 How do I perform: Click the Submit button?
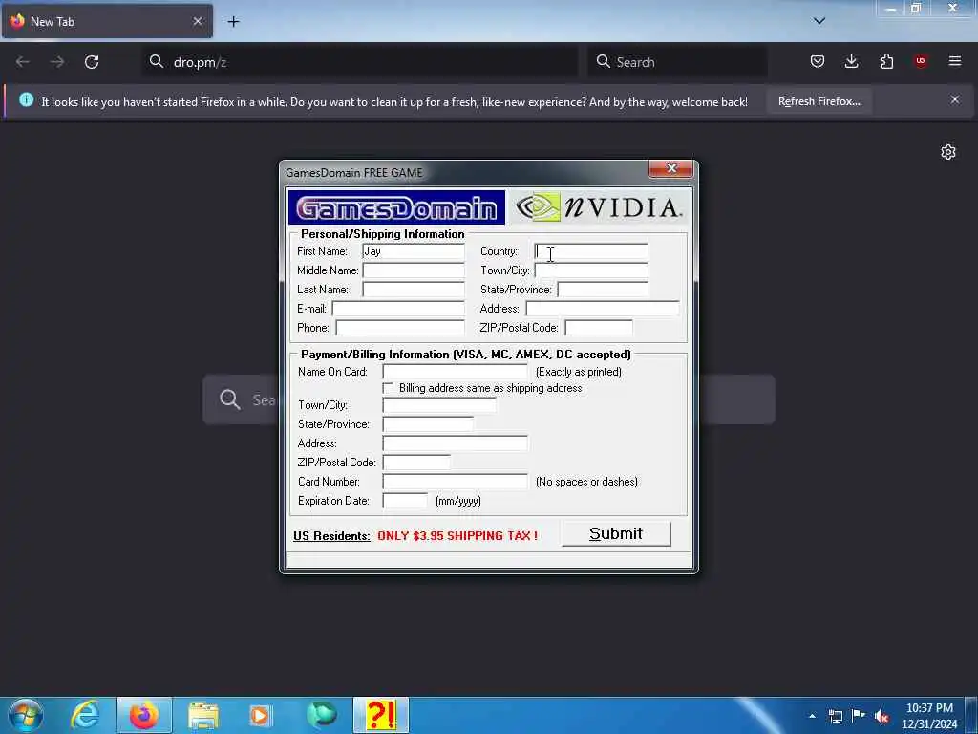coord(616,534)
